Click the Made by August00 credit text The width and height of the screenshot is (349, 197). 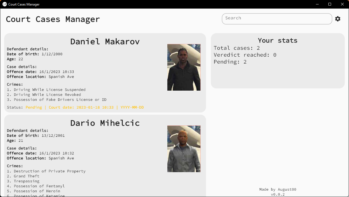(x=278, y=190)
